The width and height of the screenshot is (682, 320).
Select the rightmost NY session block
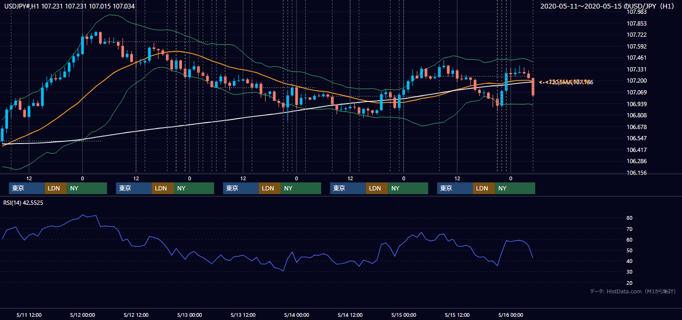tap(515, 188)
